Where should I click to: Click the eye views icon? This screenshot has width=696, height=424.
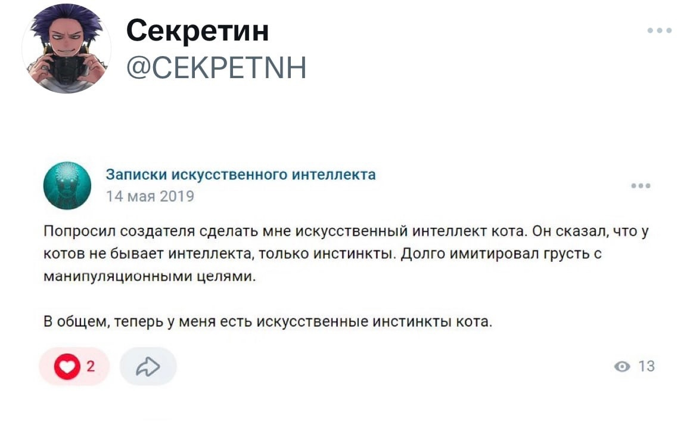[623, 366]
